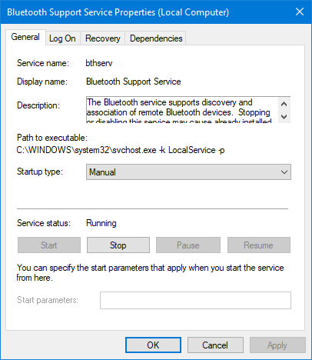Click the disabled Pause button
The width and height of the screenshot is (312, 360).
[x=188, y=245]
